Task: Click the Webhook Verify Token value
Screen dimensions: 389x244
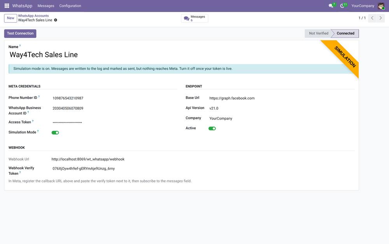Action: tap(84, 169)
